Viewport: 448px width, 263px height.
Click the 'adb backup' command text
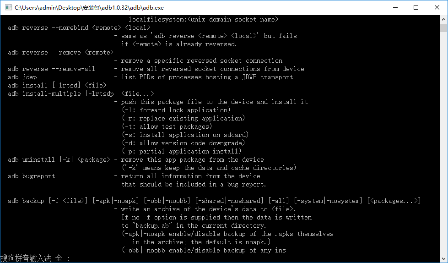pos(26,201)
